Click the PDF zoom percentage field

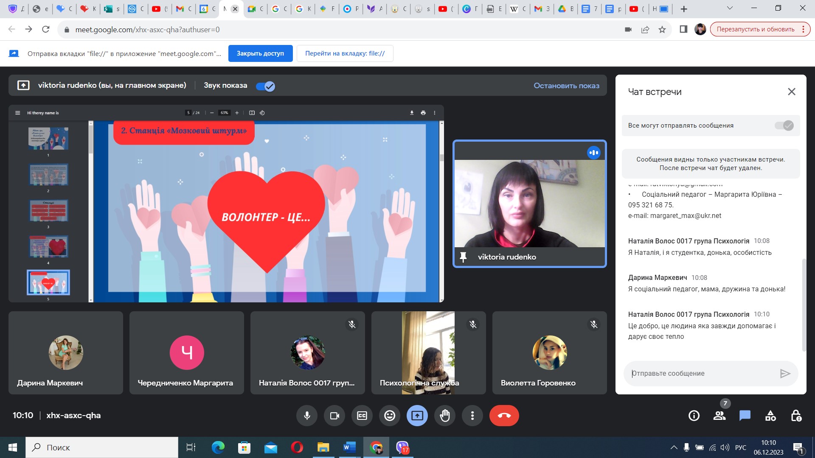pos(224,113)
